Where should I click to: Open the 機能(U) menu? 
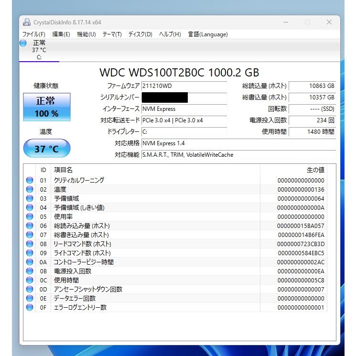86,34
